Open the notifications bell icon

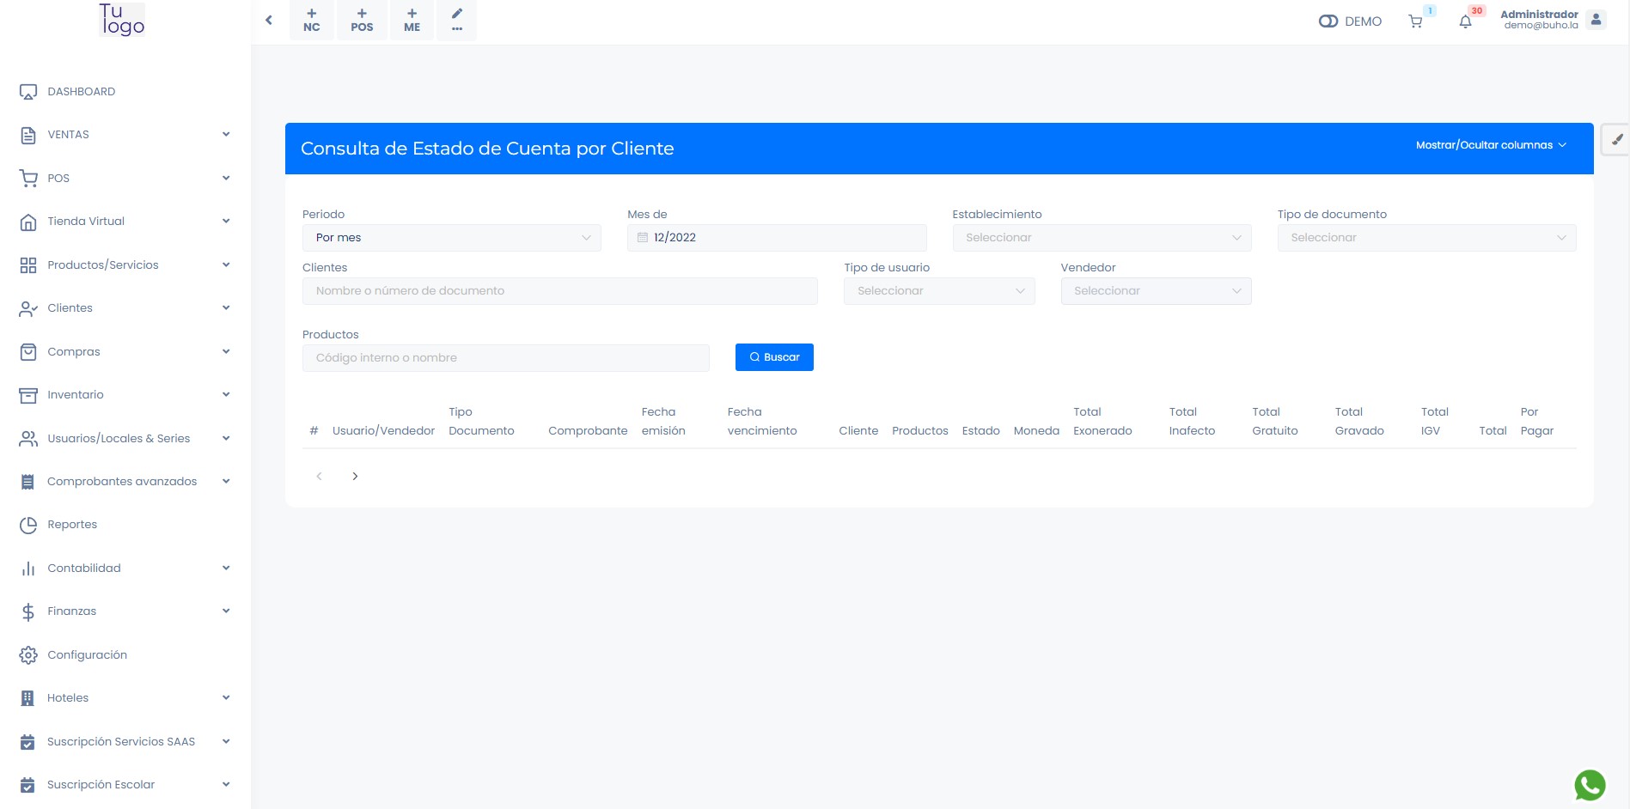click(1465, 21)
